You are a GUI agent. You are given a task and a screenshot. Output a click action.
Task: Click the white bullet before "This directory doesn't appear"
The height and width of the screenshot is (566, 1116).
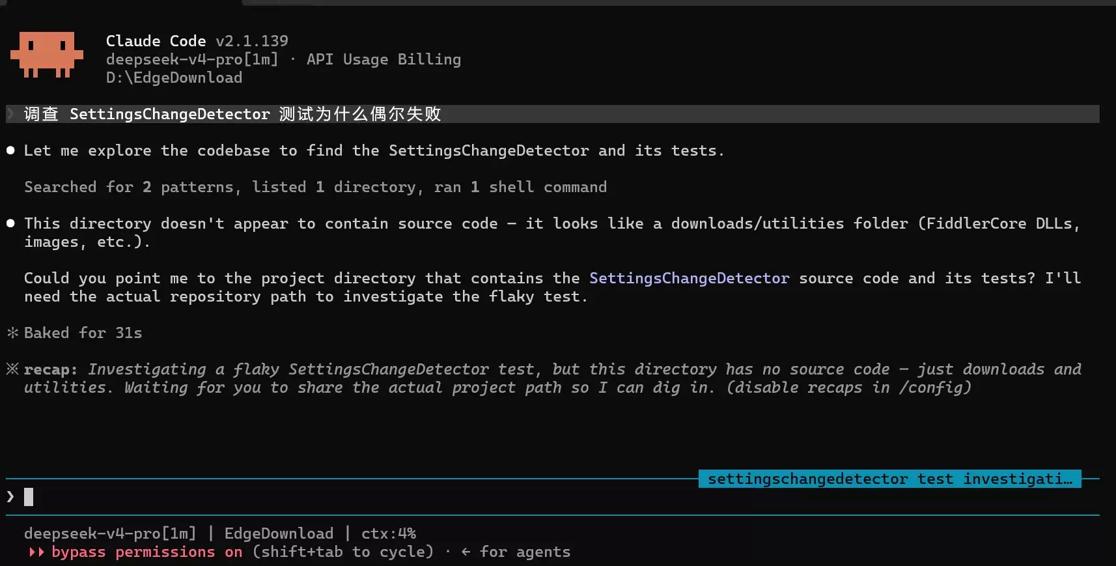pos(10,223)
